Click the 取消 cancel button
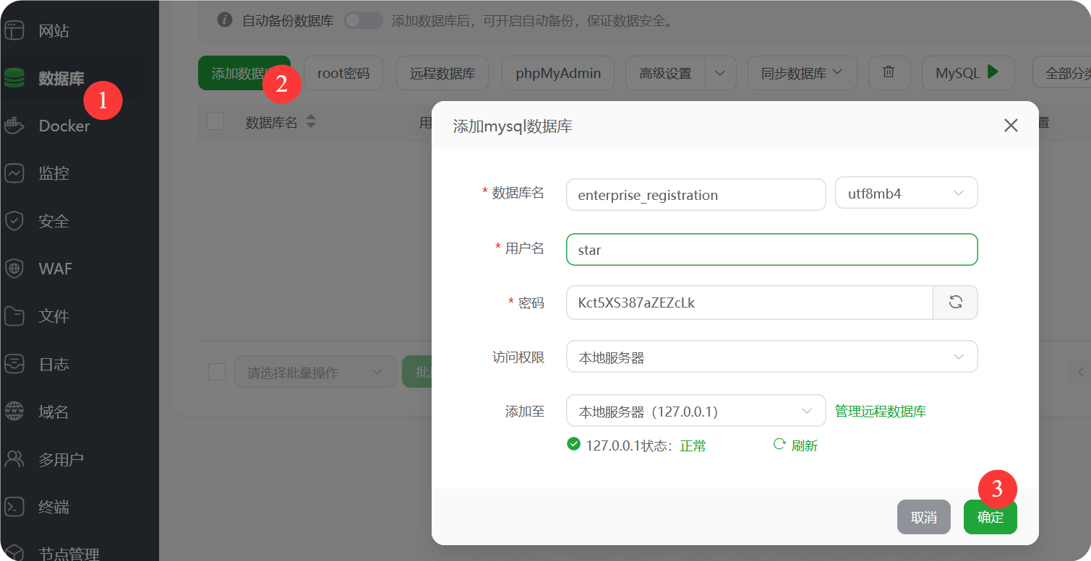This screenshot has height=561, width=1091. pyautogui.click(x=923, y=517)
